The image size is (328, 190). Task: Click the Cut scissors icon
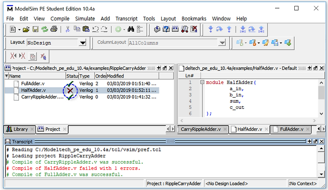click(x=67, y=29)
